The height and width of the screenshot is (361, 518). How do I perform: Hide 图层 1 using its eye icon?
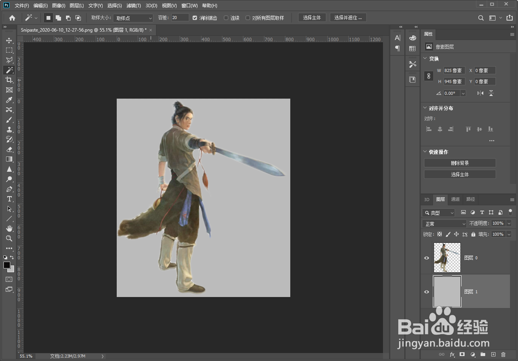pos(426,292)
